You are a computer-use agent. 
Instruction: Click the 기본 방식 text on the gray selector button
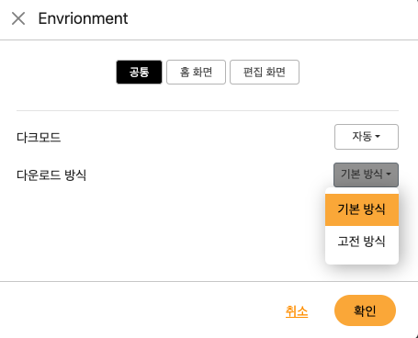(362, 174)
